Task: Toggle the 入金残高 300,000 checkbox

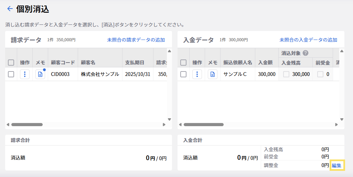Action: [286, 74]
